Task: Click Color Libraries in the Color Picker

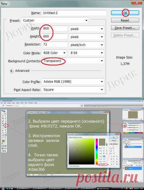Action: coord(114,144)
